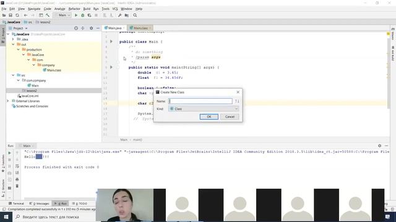The width and height of the screenshot is (396, 222).
Task: Open Structure side tool window
Action: pos(3,188)
